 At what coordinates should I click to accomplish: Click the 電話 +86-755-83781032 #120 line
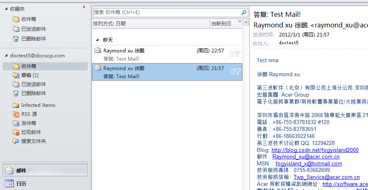point(293,122)
